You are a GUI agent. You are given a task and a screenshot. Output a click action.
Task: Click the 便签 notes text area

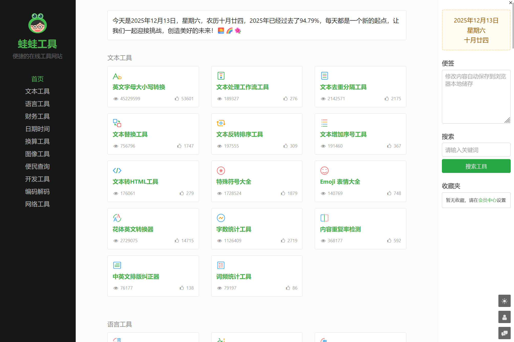pyautogui.click(x=476, y=97)
